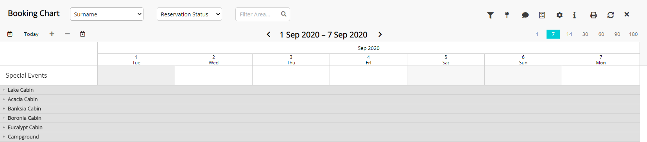The width and height of the screenshot is (647, 142).
Task: Click the checklist report icon
Action: [542, 15]
